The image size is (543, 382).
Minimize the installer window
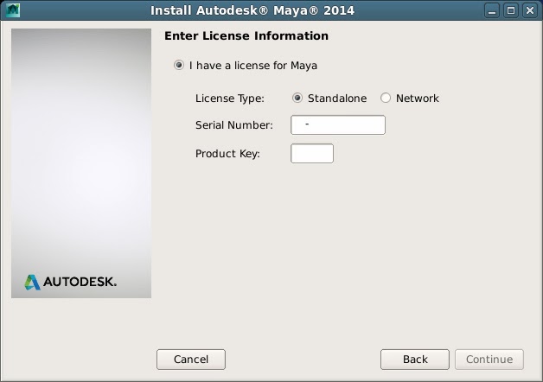tap(492, 10)
